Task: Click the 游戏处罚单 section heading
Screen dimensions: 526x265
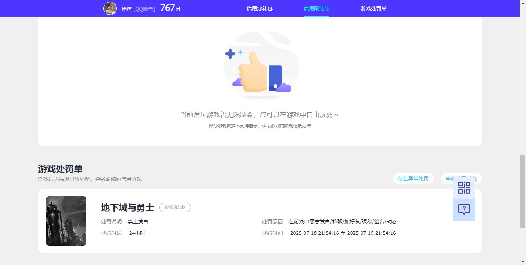Action: (x=60, y=169)
